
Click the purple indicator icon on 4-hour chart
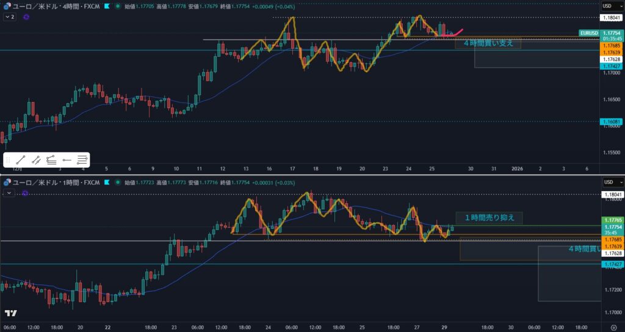[x=26, y=17]
